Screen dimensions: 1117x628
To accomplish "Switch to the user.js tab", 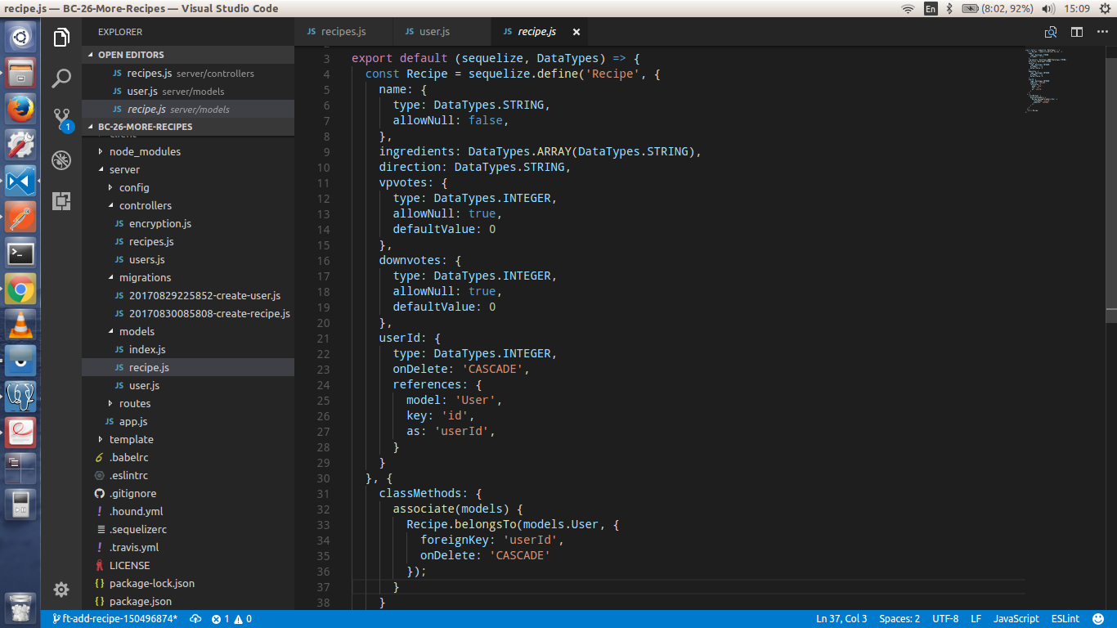I will click(434, 32).
